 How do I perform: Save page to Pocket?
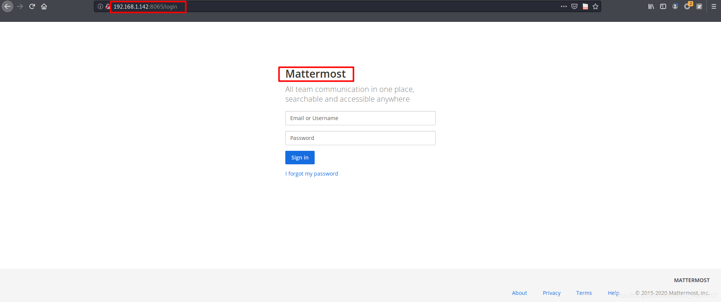point(574,6)
